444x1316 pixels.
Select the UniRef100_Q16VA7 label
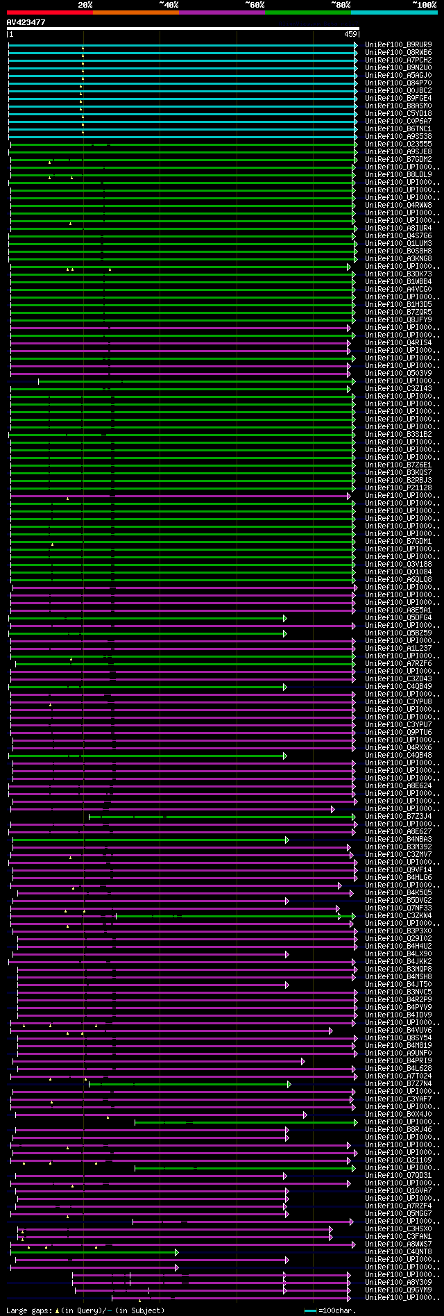pos(398,1191)
